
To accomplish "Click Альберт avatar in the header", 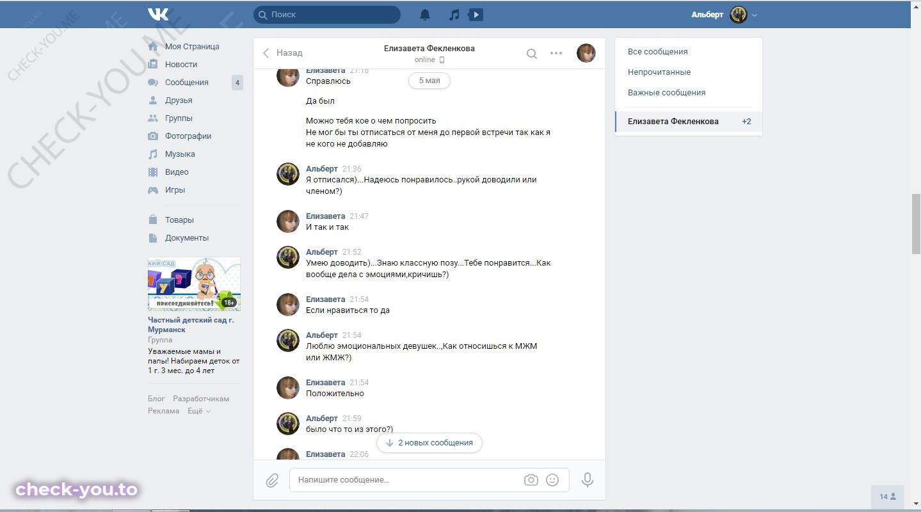I will pyautogui.click(x=739, y=14).
